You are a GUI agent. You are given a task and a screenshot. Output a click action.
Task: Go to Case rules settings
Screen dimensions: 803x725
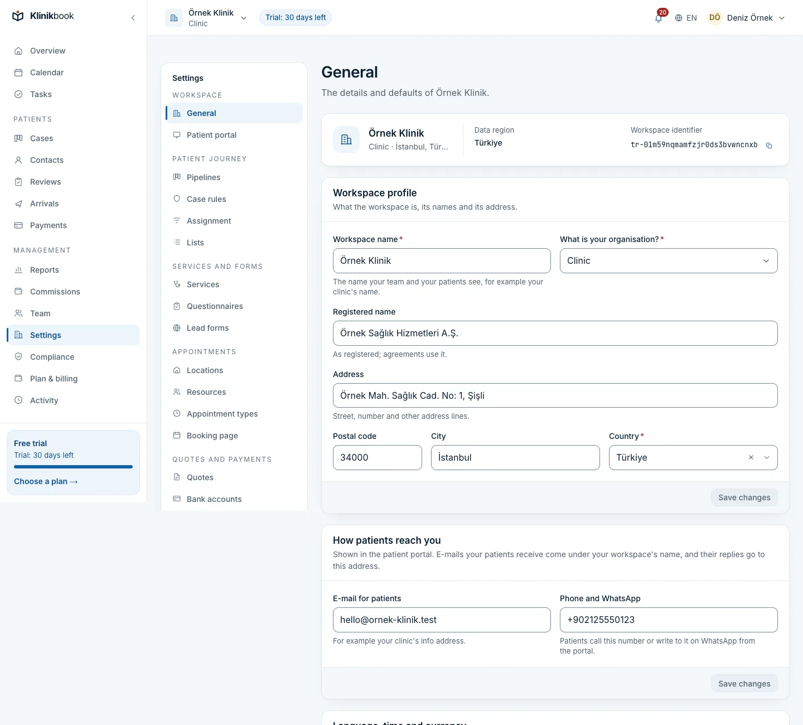[234, 199]
